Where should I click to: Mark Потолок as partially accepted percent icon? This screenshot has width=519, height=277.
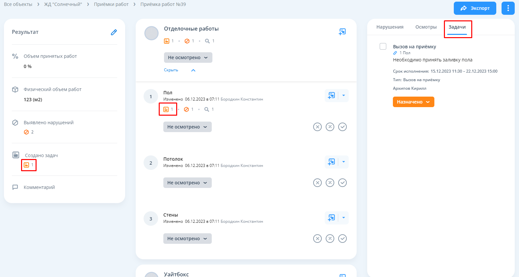click(330, 183)
